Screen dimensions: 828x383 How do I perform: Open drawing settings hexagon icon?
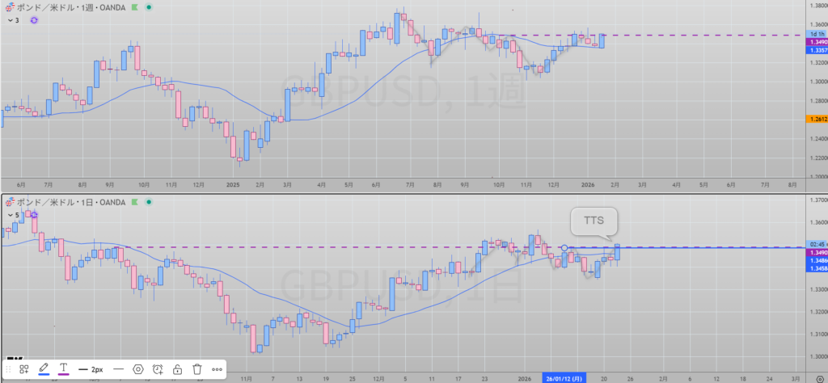point(138,369)
